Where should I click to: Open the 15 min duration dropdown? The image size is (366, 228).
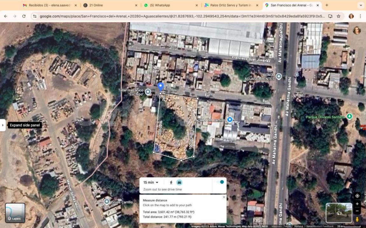coord(151,182)
